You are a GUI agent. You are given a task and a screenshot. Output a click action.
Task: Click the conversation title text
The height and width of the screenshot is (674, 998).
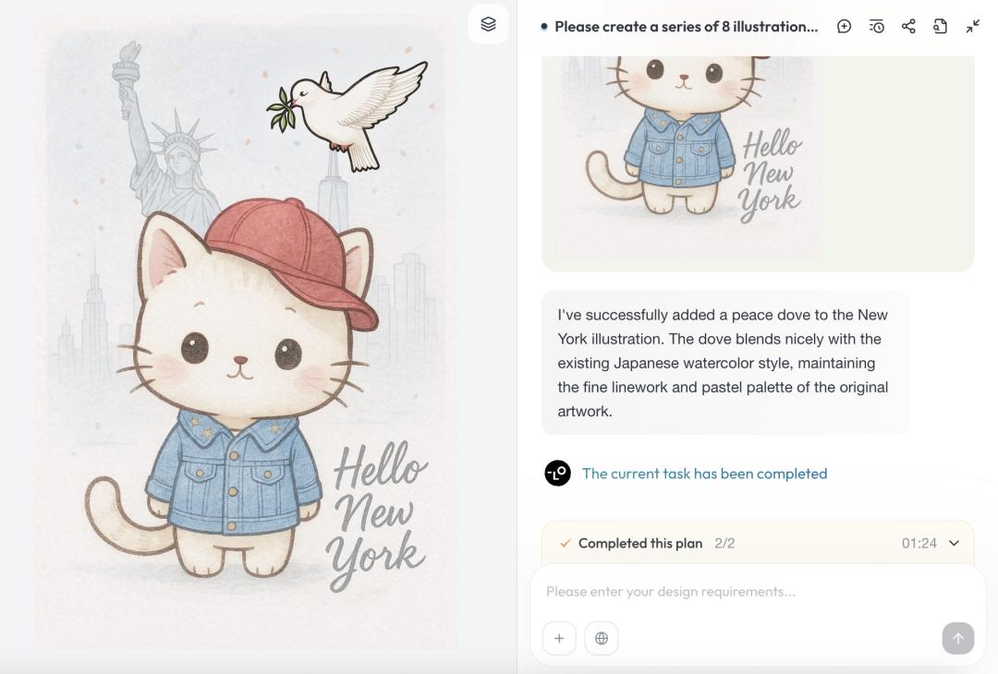(686, 27)
